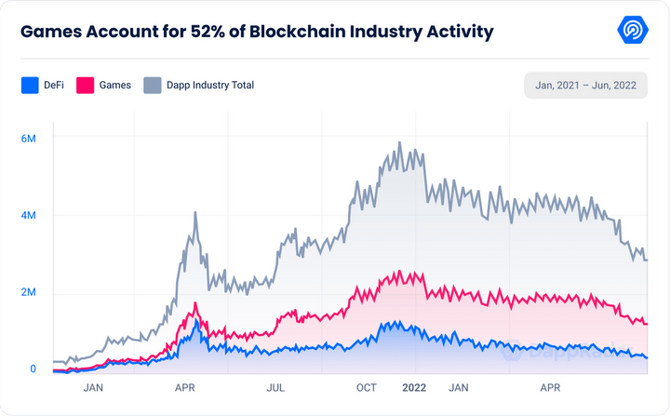Click the Dapp Industry Total peak near 2022
This screenshot has width=670, height=416.
(400, 142)
